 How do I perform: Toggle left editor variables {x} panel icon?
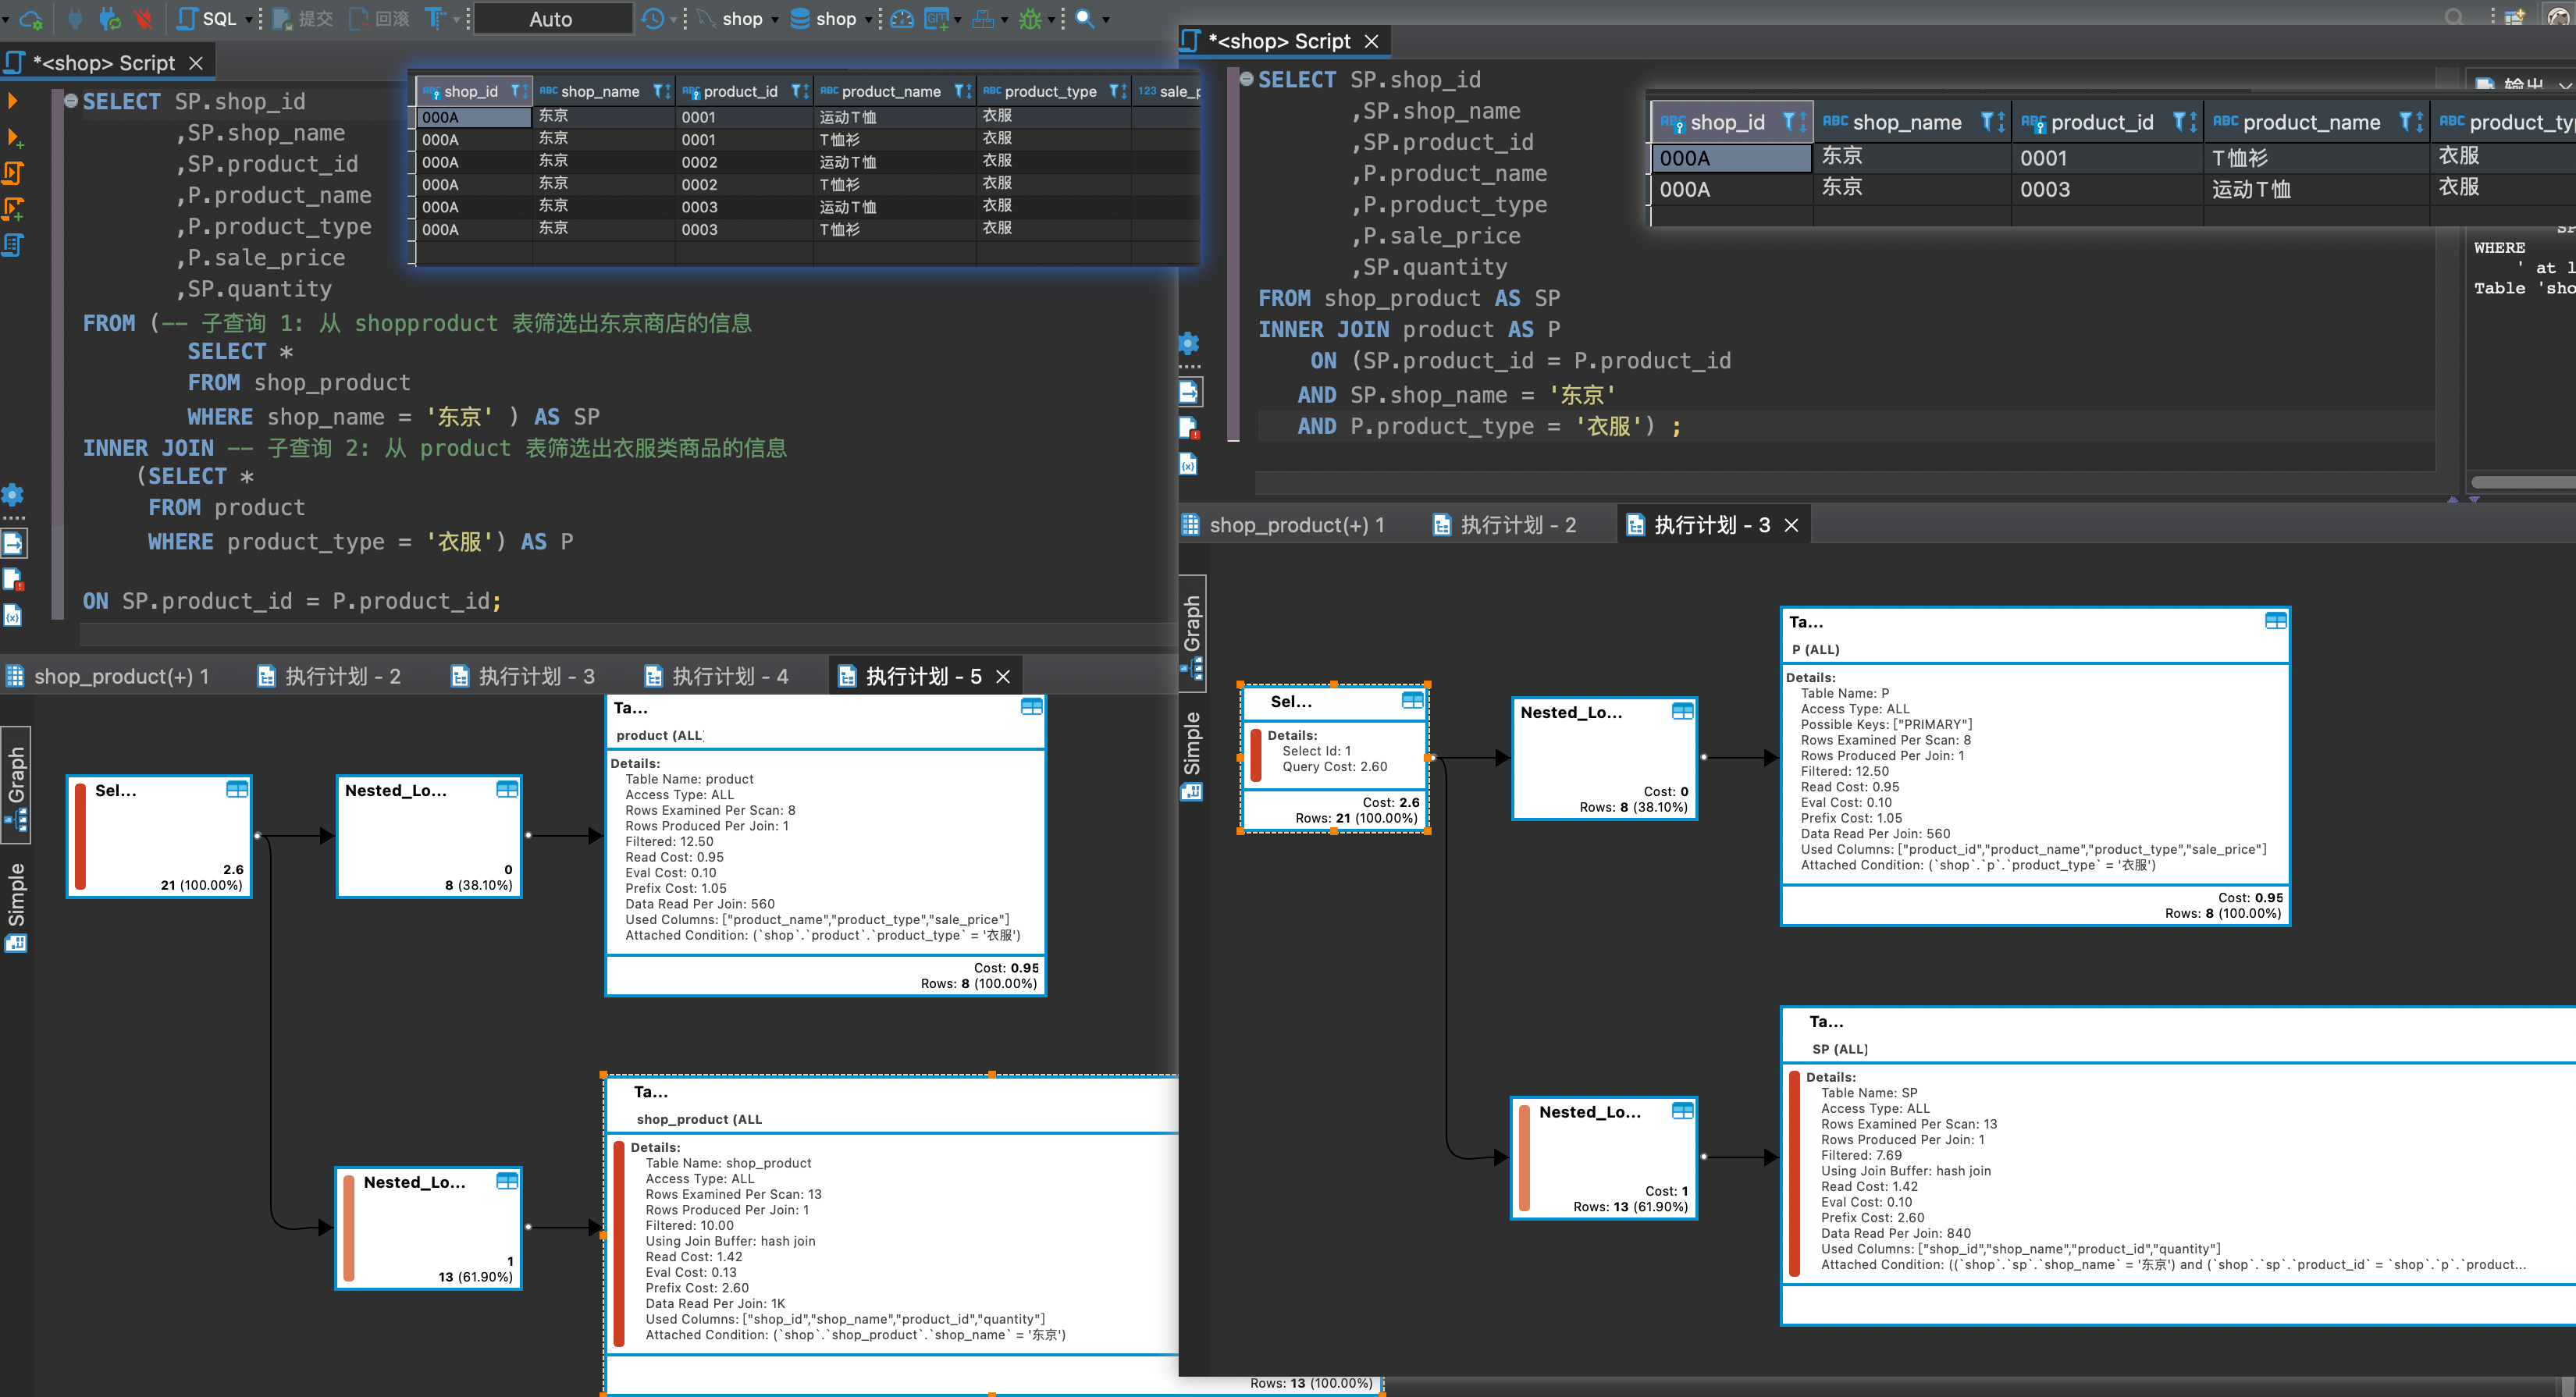tap(13, 615)
